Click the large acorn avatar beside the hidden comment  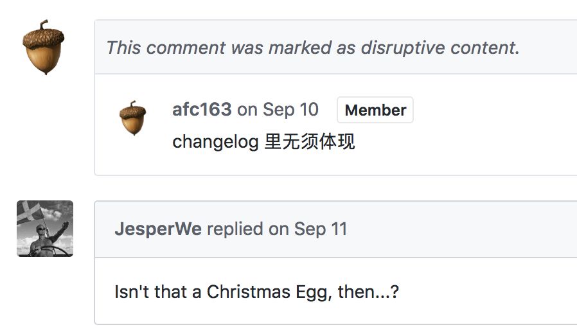(44, 48)
